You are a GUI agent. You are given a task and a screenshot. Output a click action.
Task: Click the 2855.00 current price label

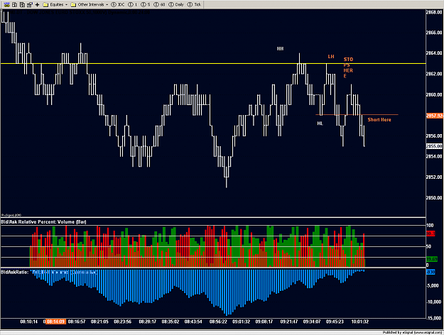click(434, 146)
